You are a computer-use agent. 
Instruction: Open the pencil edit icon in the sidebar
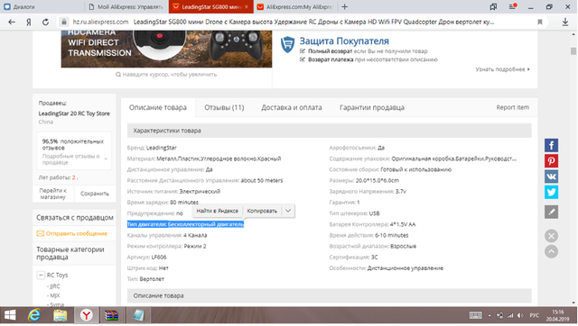click(551, 212)
